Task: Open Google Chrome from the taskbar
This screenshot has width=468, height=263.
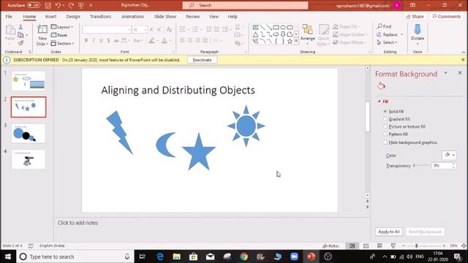Action: pos(244,256)
